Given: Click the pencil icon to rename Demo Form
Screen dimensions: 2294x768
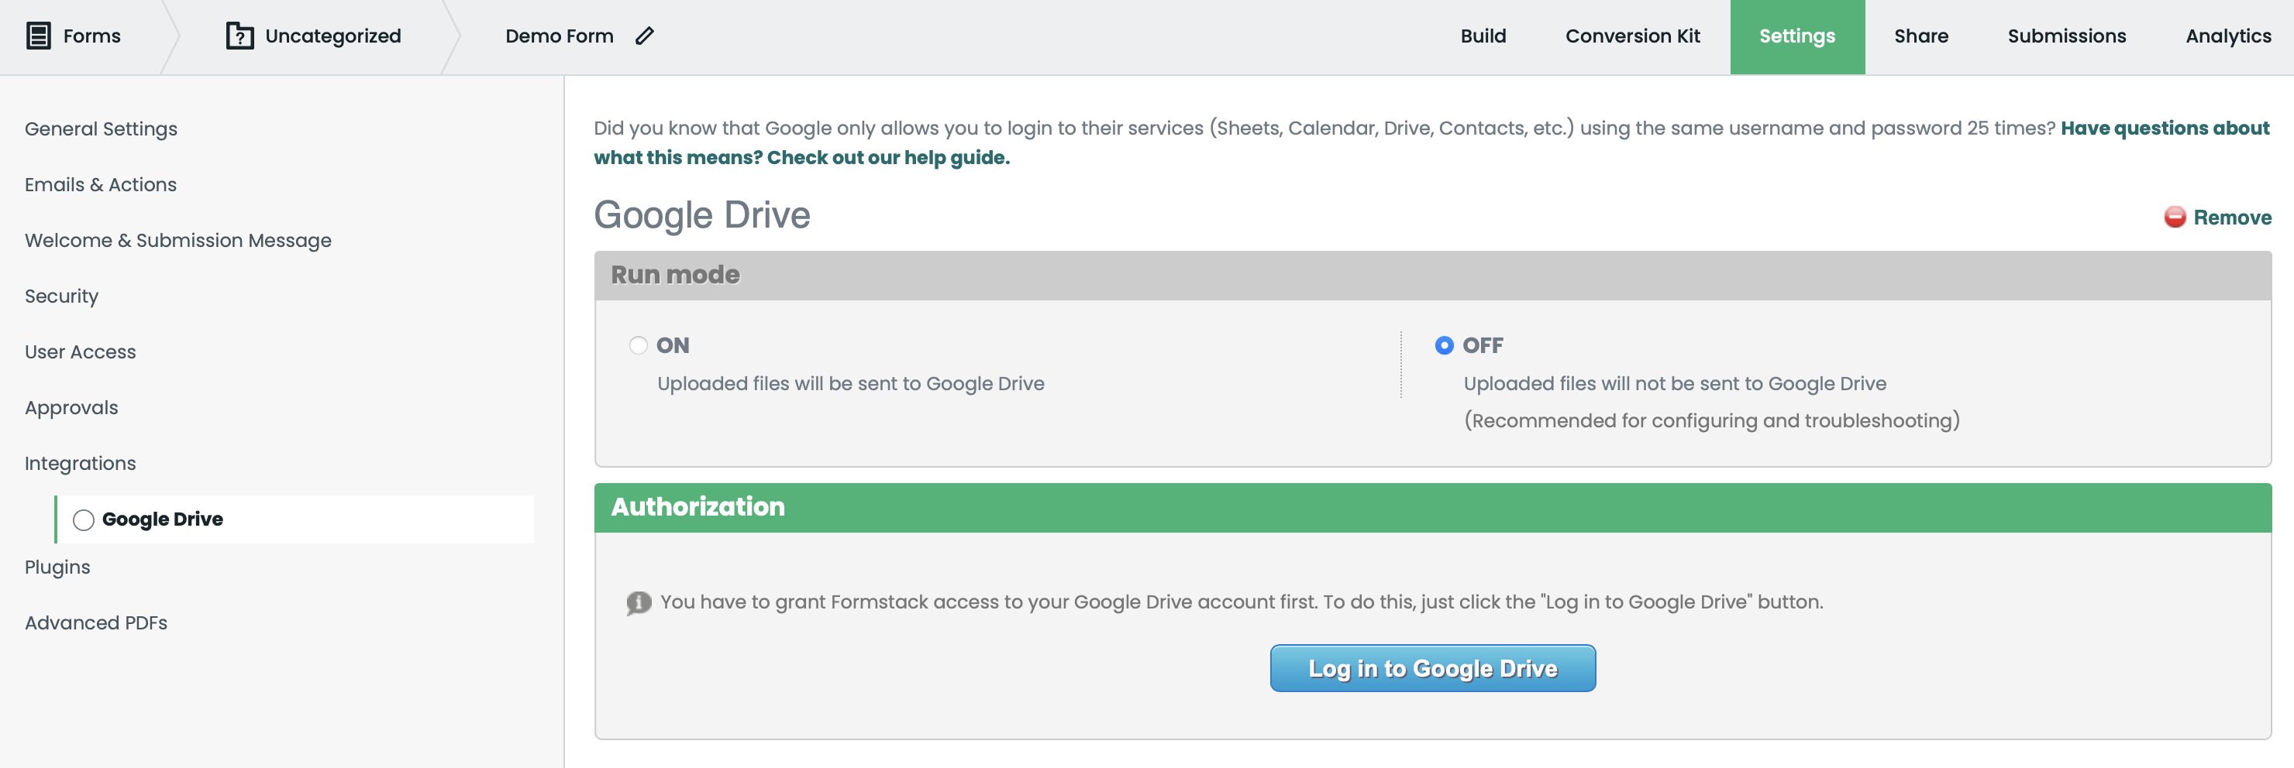Looking at the screenshot, I should (x=645, y=36).
